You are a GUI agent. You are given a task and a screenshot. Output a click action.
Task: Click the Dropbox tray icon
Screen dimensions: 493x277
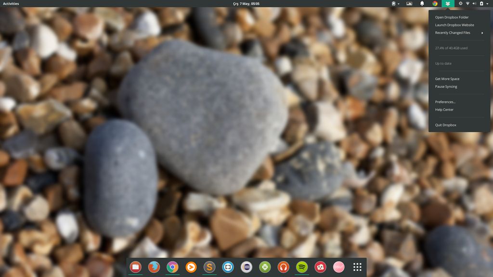coord(448,3)
